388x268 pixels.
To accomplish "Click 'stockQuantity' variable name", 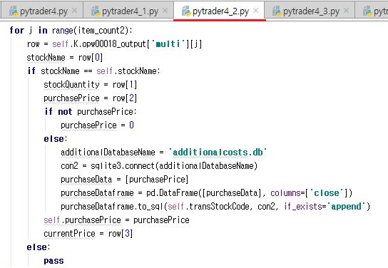I will [x=71, y=85].
